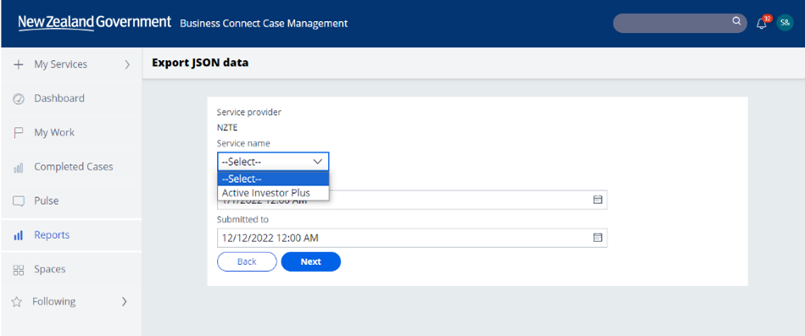Click the Service provider label

pos(249,113)
